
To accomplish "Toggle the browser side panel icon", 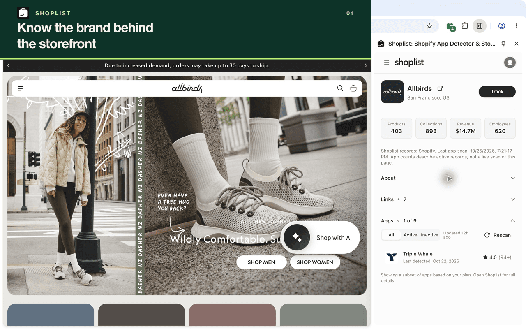I will pyautogui.click(x=480, y=26).
